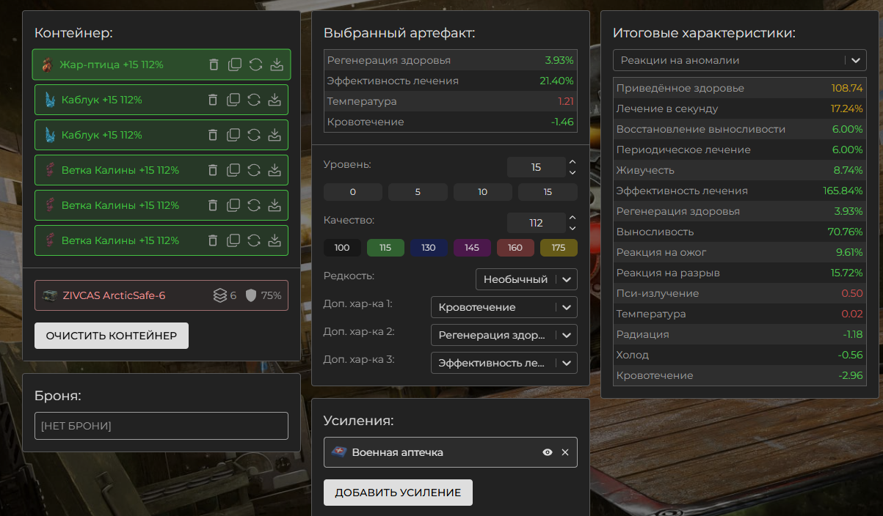Image resolution: width=883 pixels, height=516 pixels.
Task: Pick the purple 145 quality swatch
Action: pos(472,248)
